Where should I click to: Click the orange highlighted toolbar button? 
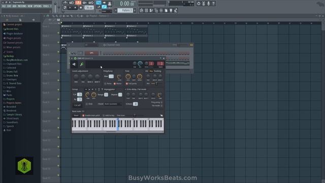[x=78, y=3]
